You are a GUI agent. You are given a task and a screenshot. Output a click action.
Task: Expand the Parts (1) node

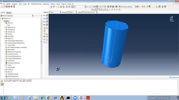[x=5, y=23]
